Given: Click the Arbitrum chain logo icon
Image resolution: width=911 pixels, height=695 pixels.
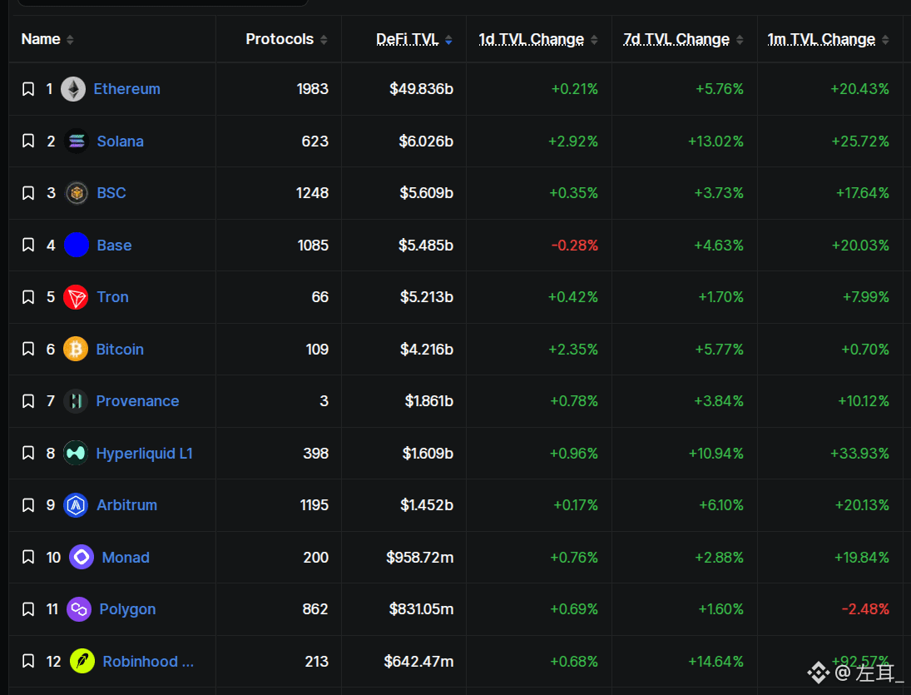Looking at the screenshot, I should pos(76,505).
